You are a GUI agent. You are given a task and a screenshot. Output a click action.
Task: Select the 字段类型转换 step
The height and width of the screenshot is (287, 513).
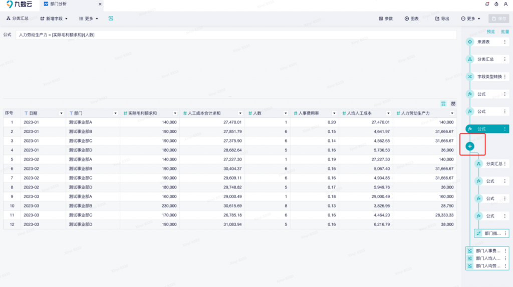[x=487, y=76]
